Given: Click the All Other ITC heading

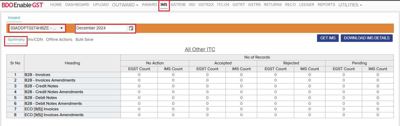Looking at the screenshot, I should coord(200,49).
